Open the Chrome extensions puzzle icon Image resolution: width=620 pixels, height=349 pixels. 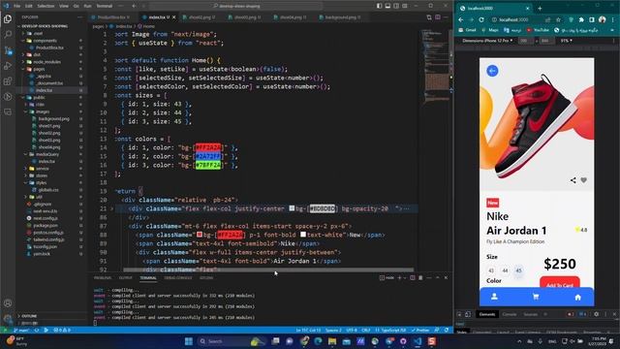coord(581,19)
